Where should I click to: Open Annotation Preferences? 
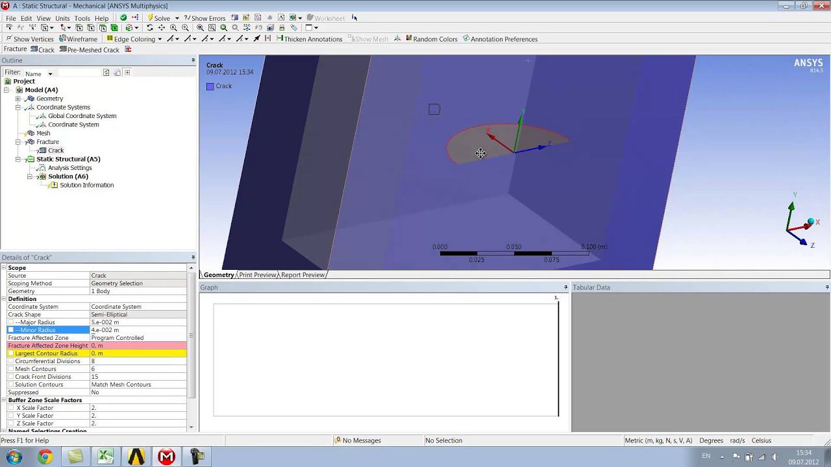[x=500, y=39]
